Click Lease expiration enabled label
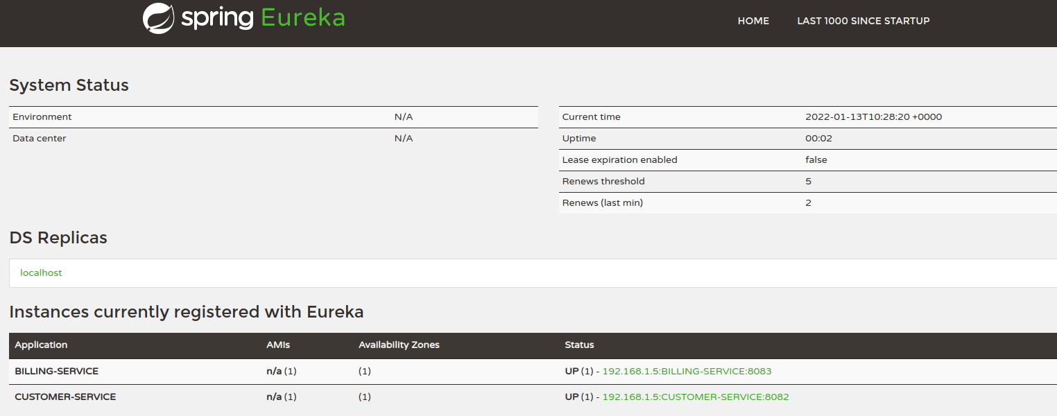Screen dimensions: 1057x416 coord(620,160)
